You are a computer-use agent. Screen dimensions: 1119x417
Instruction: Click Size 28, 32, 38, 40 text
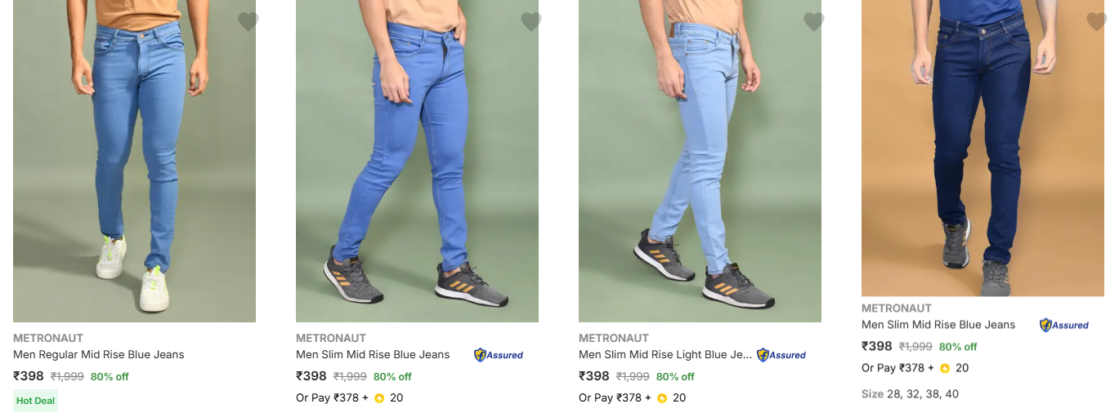point(910,393)
